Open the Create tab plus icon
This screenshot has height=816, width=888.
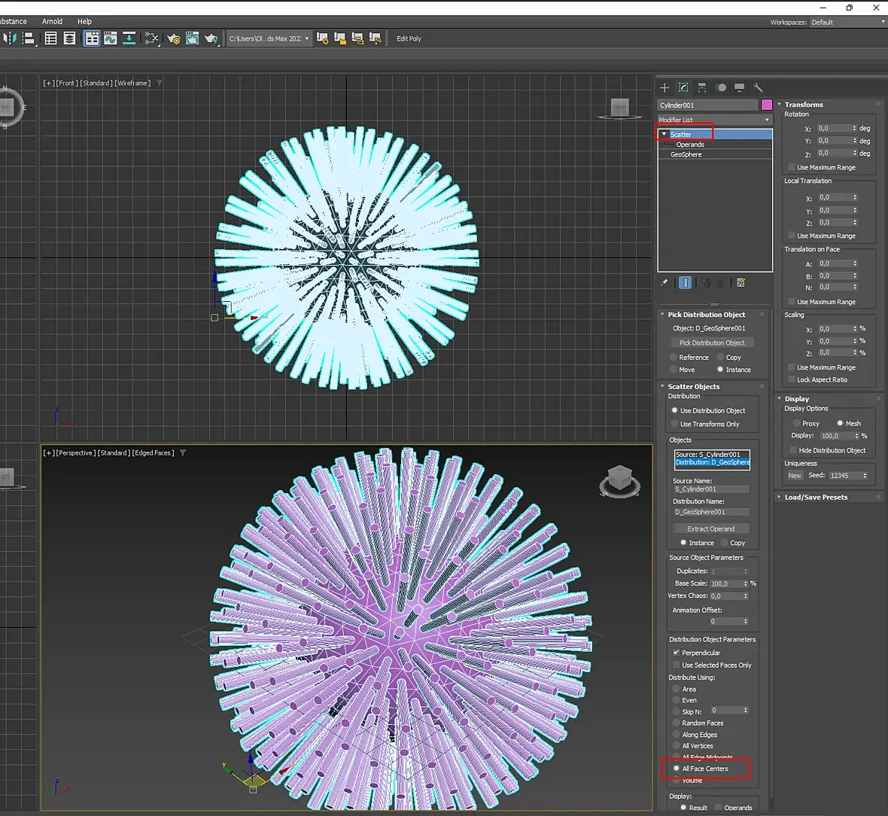point(664,87)
